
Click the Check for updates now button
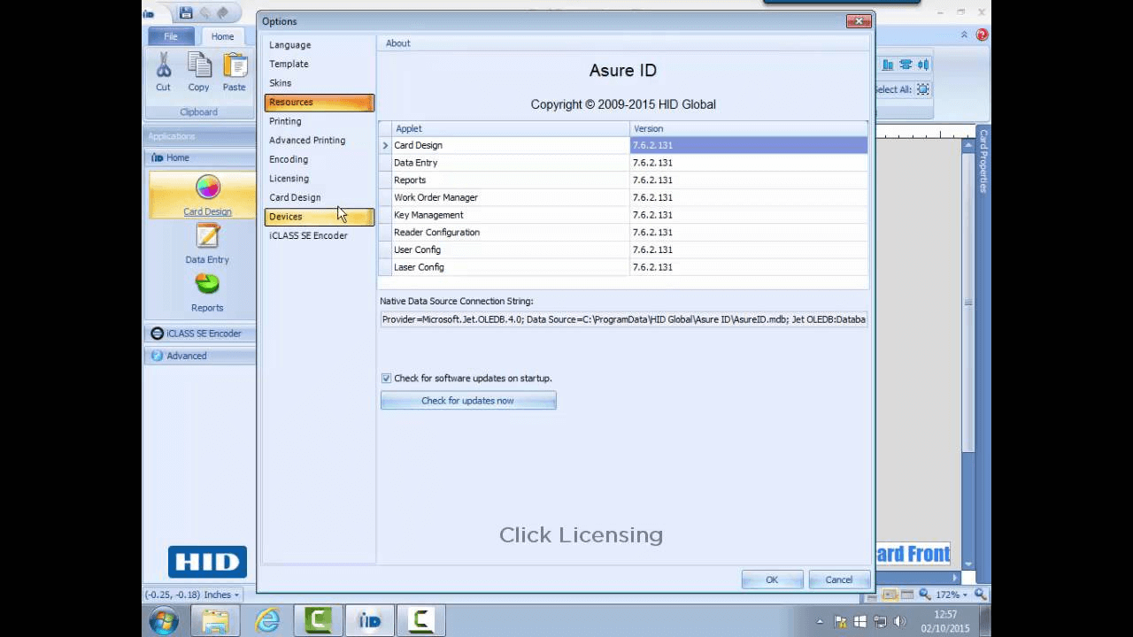468,401
